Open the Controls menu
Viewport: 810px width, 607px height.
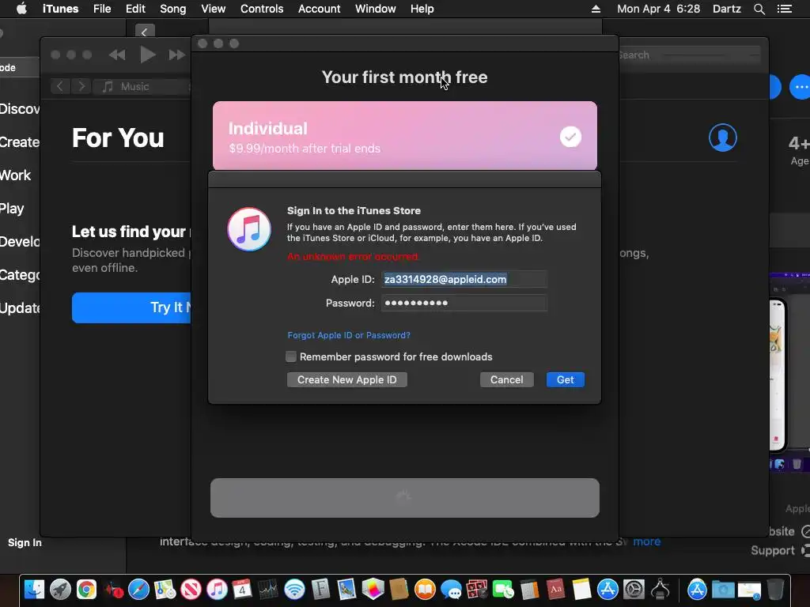(x=262, y=9)
